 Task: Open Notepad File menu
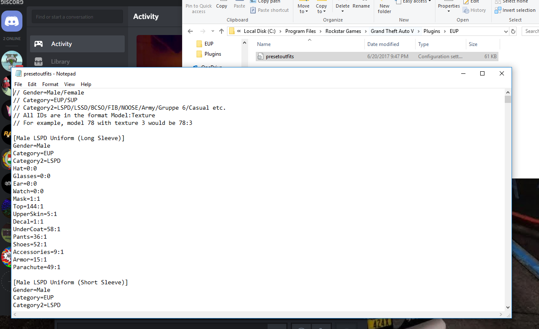pos(18,84)
